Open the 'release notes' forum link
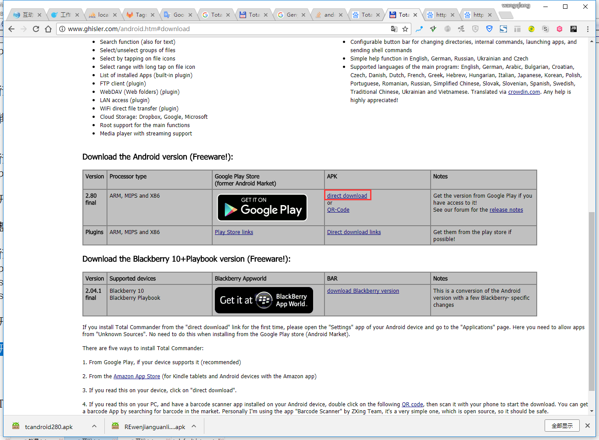 click(x=506, y=209)
